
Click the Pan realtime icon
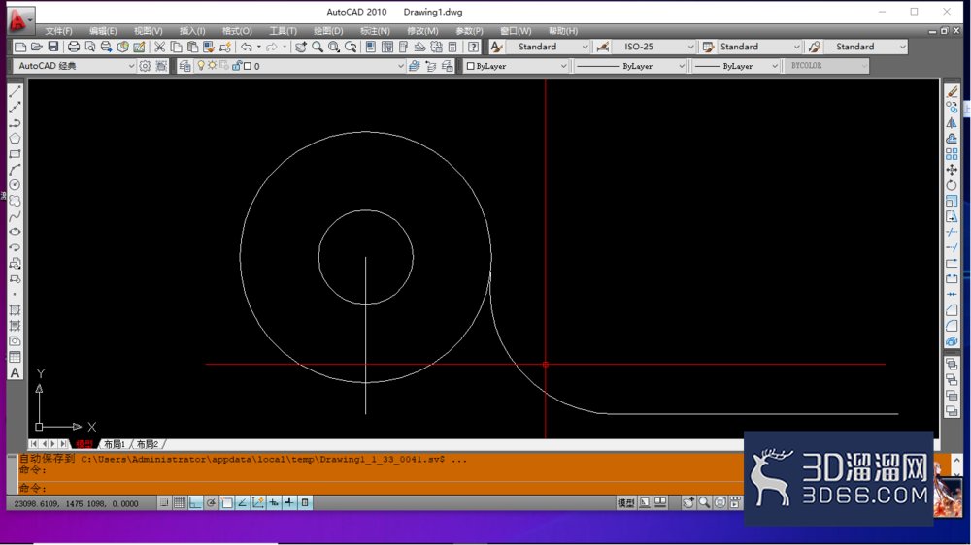pyautogui.click(x=301, y=47)
